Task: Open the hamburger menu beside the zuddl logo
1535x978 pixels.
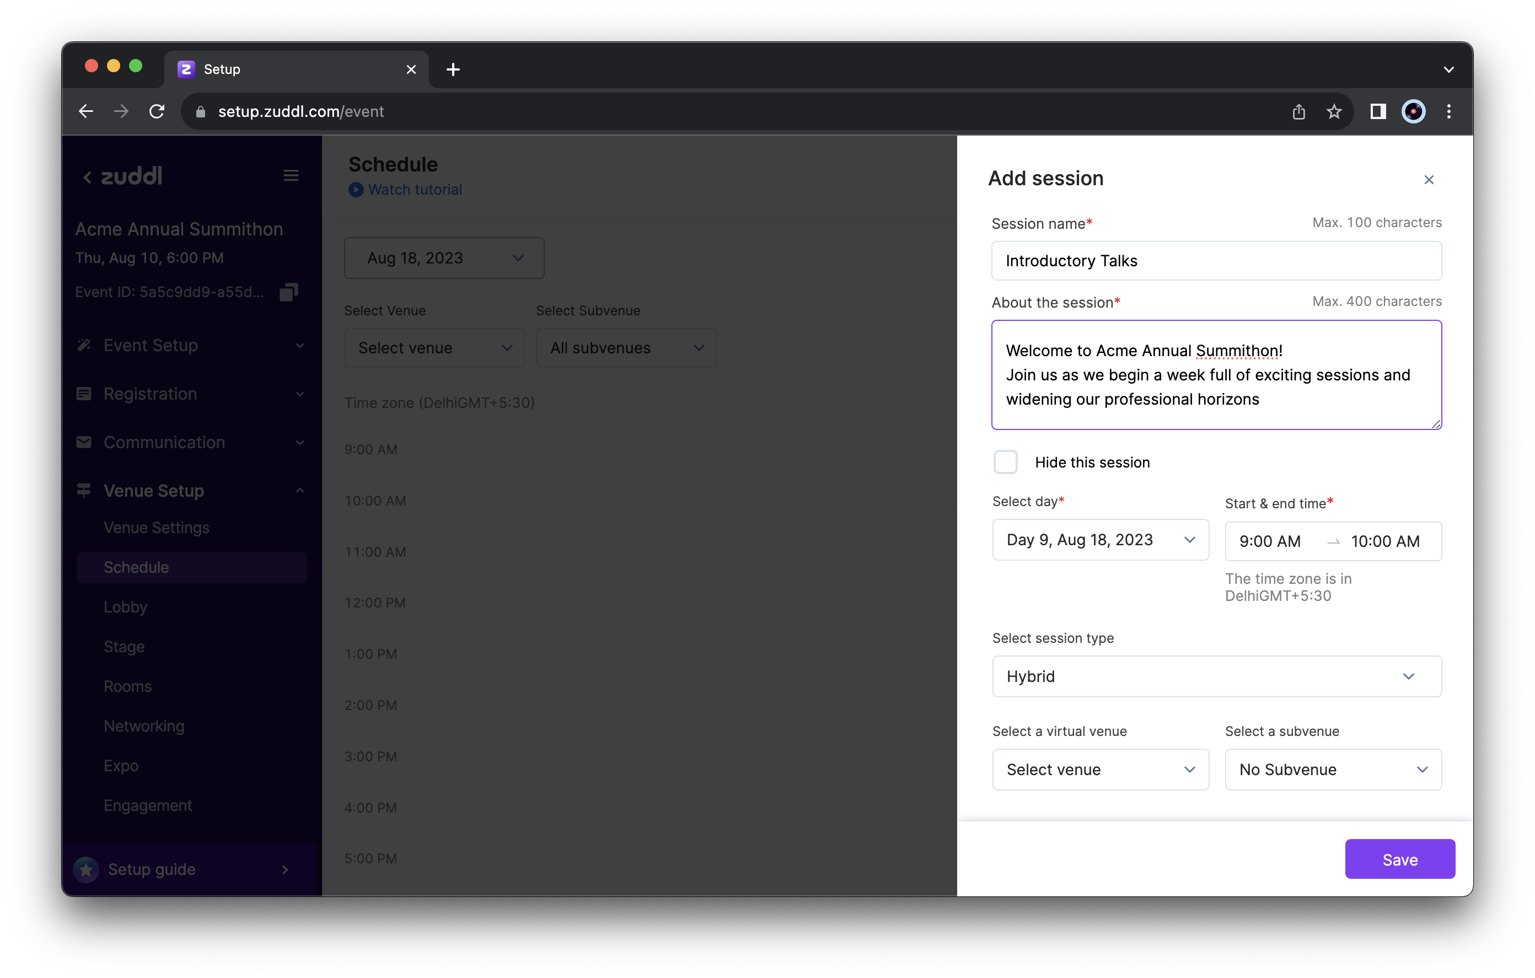Action: point(291,175)
